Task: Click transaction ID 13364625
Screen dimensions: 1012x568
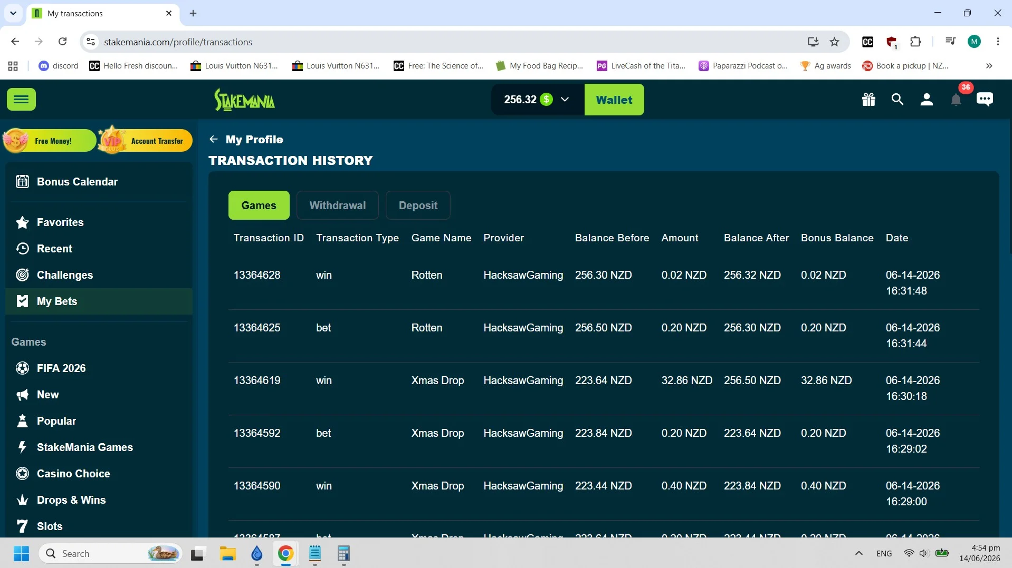Action: (x=257, y=328)
